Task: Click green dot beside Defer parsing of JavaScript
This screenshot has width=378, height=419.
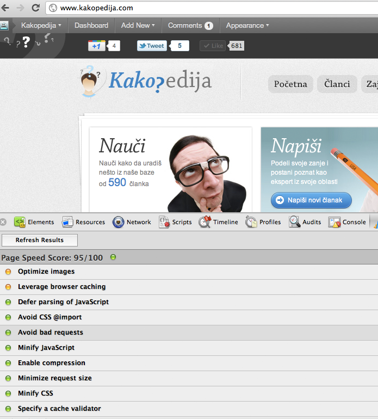Action: [8, 302]
